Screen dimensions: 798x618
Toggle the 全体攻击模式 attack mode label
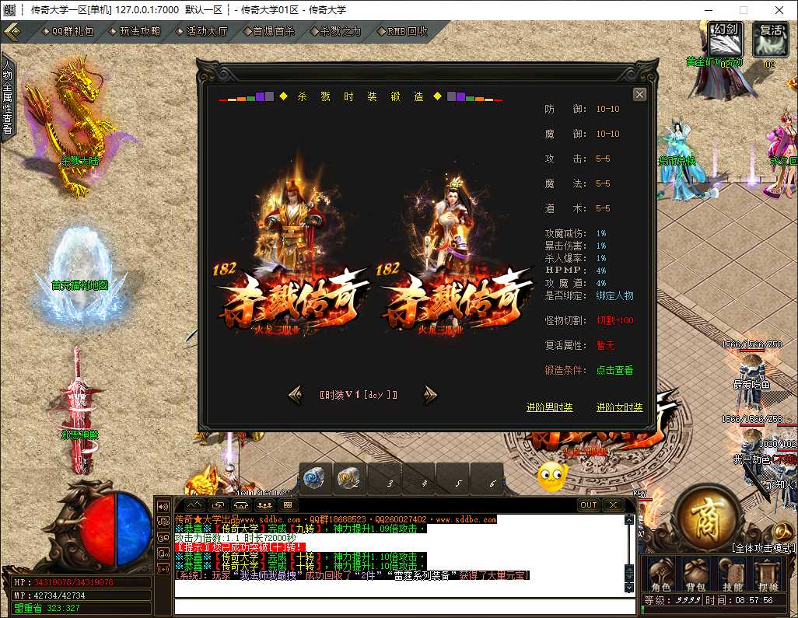(764, 548)
